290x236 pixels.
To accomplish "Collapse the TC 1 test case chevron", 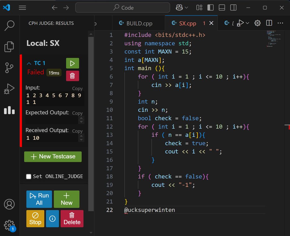I will pyautogui.click(x=29, y=63).
